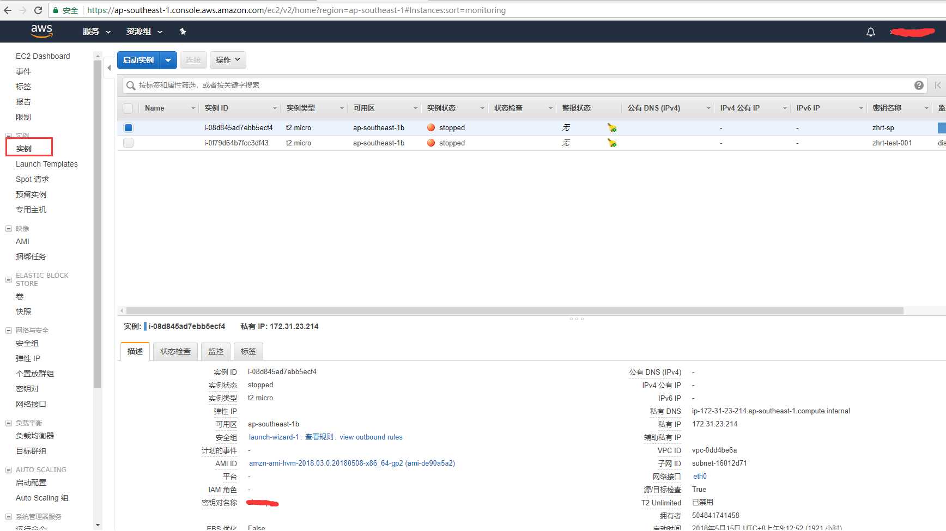Click the 可用区 column sort arrow
946x531 pixels.
pos(415,108)
